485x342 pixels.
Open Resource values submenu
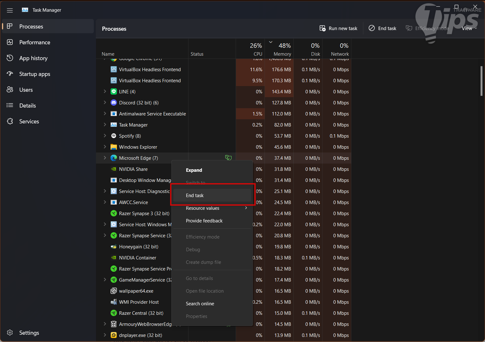coord(212,208)
